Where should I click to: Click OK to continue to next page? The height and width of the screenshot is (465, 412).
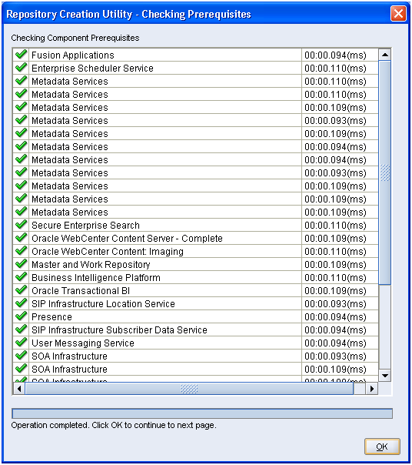pyautogui.click(x=382, y=447)
